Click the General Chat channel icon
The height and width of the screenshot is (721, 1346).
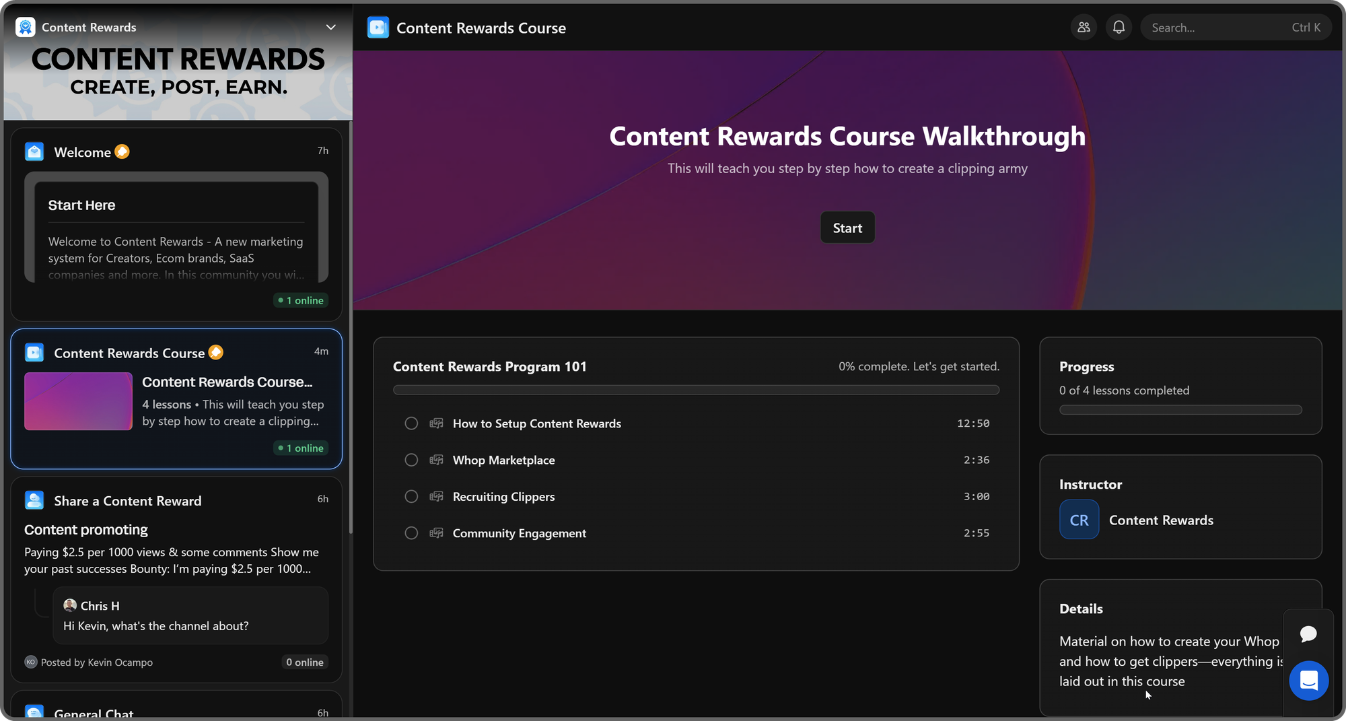[x=34, y=712]
